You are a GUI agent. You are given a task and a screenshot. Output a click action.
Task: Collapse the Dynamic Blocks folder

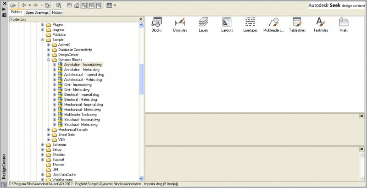pos(49,60)
